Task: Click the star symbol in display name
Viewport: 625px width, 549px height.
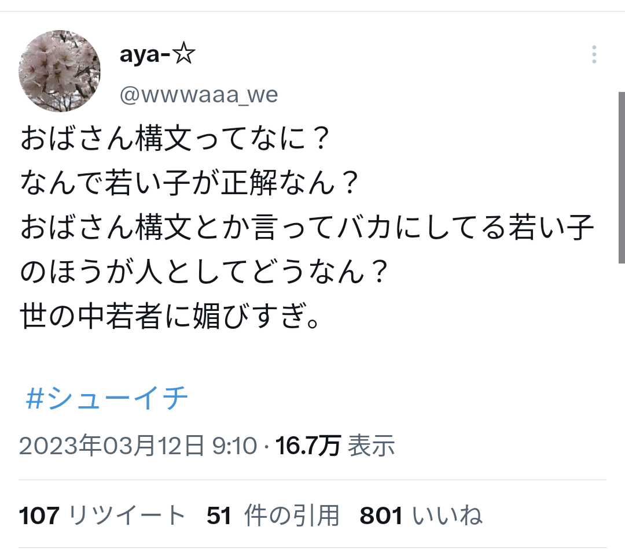Action: 185,54
